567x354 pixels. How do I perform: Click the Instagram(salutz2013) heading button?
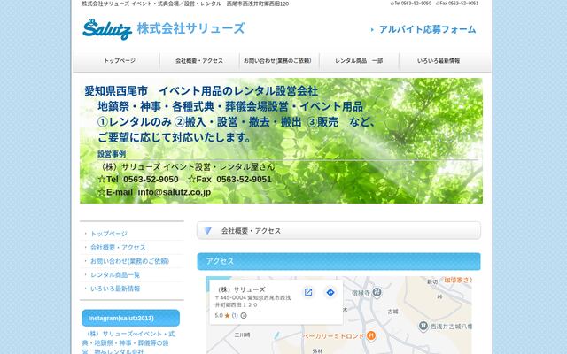[x=130, y=318]
